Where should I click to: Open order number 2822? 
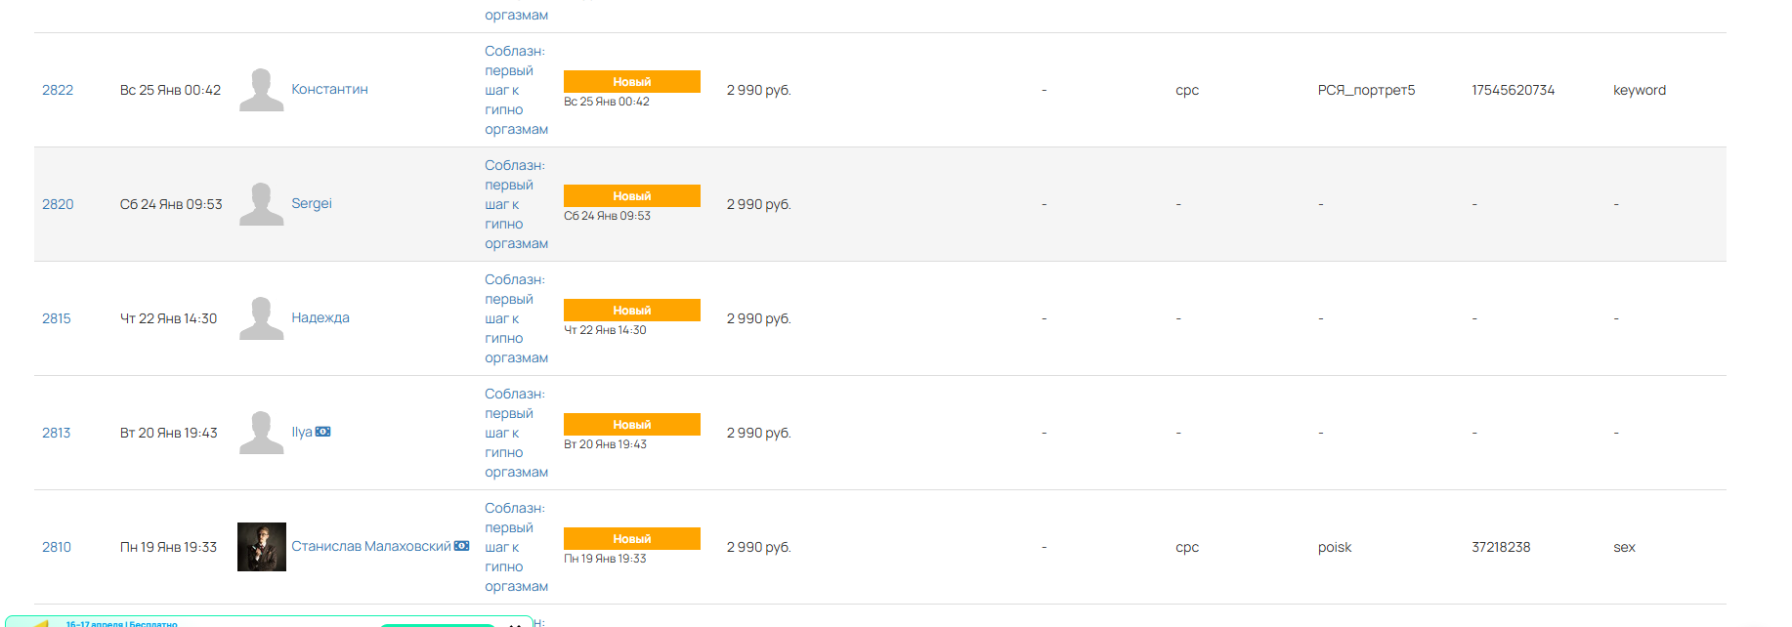[x=58, y=90]
